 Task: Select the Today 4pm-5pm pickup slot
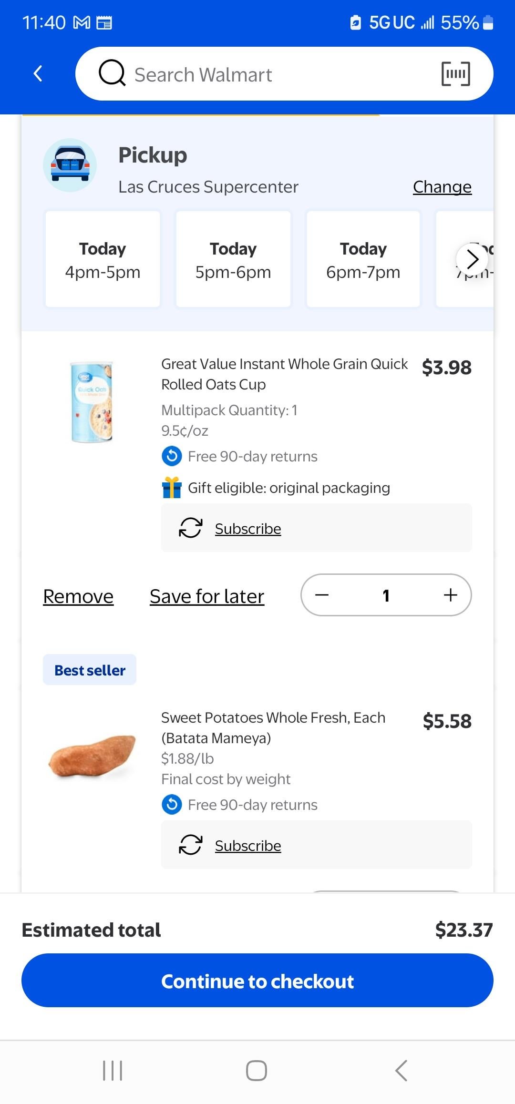click(x=103, y=259)
